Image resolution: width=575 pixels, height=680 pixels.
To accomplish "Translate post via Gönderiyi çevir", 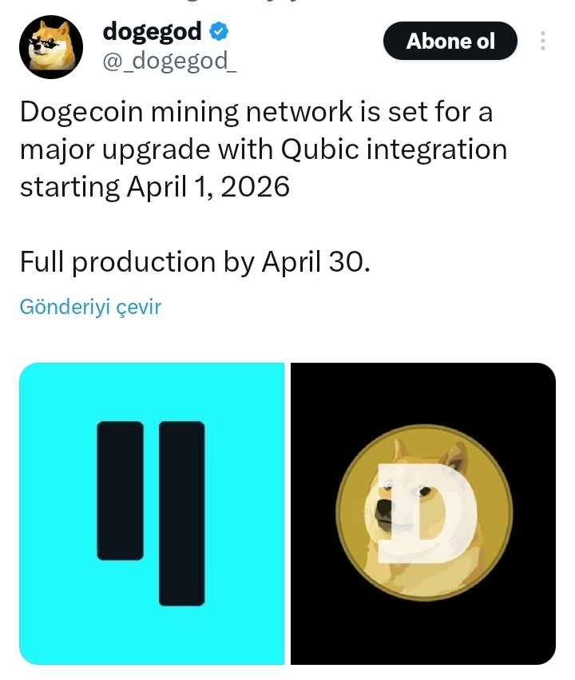I will tap(90, 307).
